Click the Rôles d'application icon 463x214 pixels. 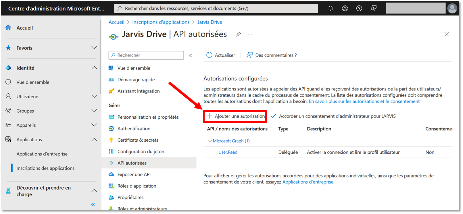[x=111, y=186]
